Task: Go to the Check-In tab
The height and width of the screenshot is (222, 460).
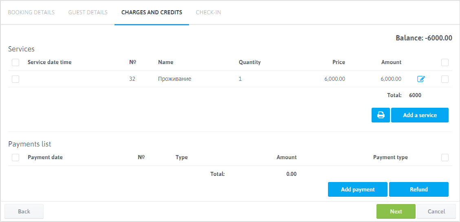Action: (x=208, y=12)
